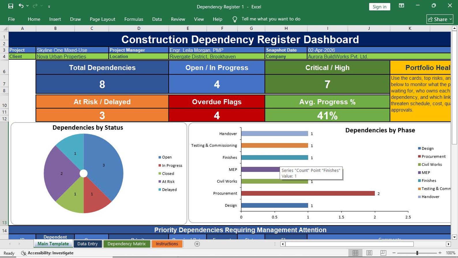Select column K header
The height and width of the screenshot is (258, 458).
coord(410,28)
